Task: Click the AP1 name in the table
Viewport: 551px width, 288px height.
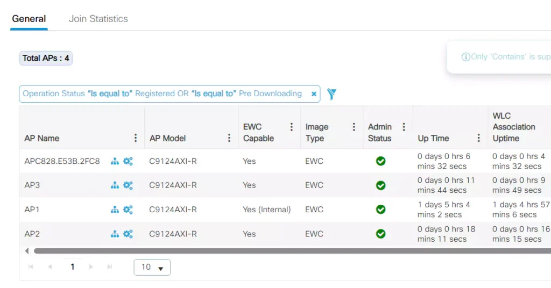Action: pyautogui.click(x=32, y=210)
